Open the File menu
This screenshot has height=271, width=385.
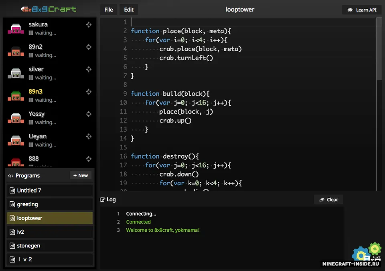coord(109,10)
